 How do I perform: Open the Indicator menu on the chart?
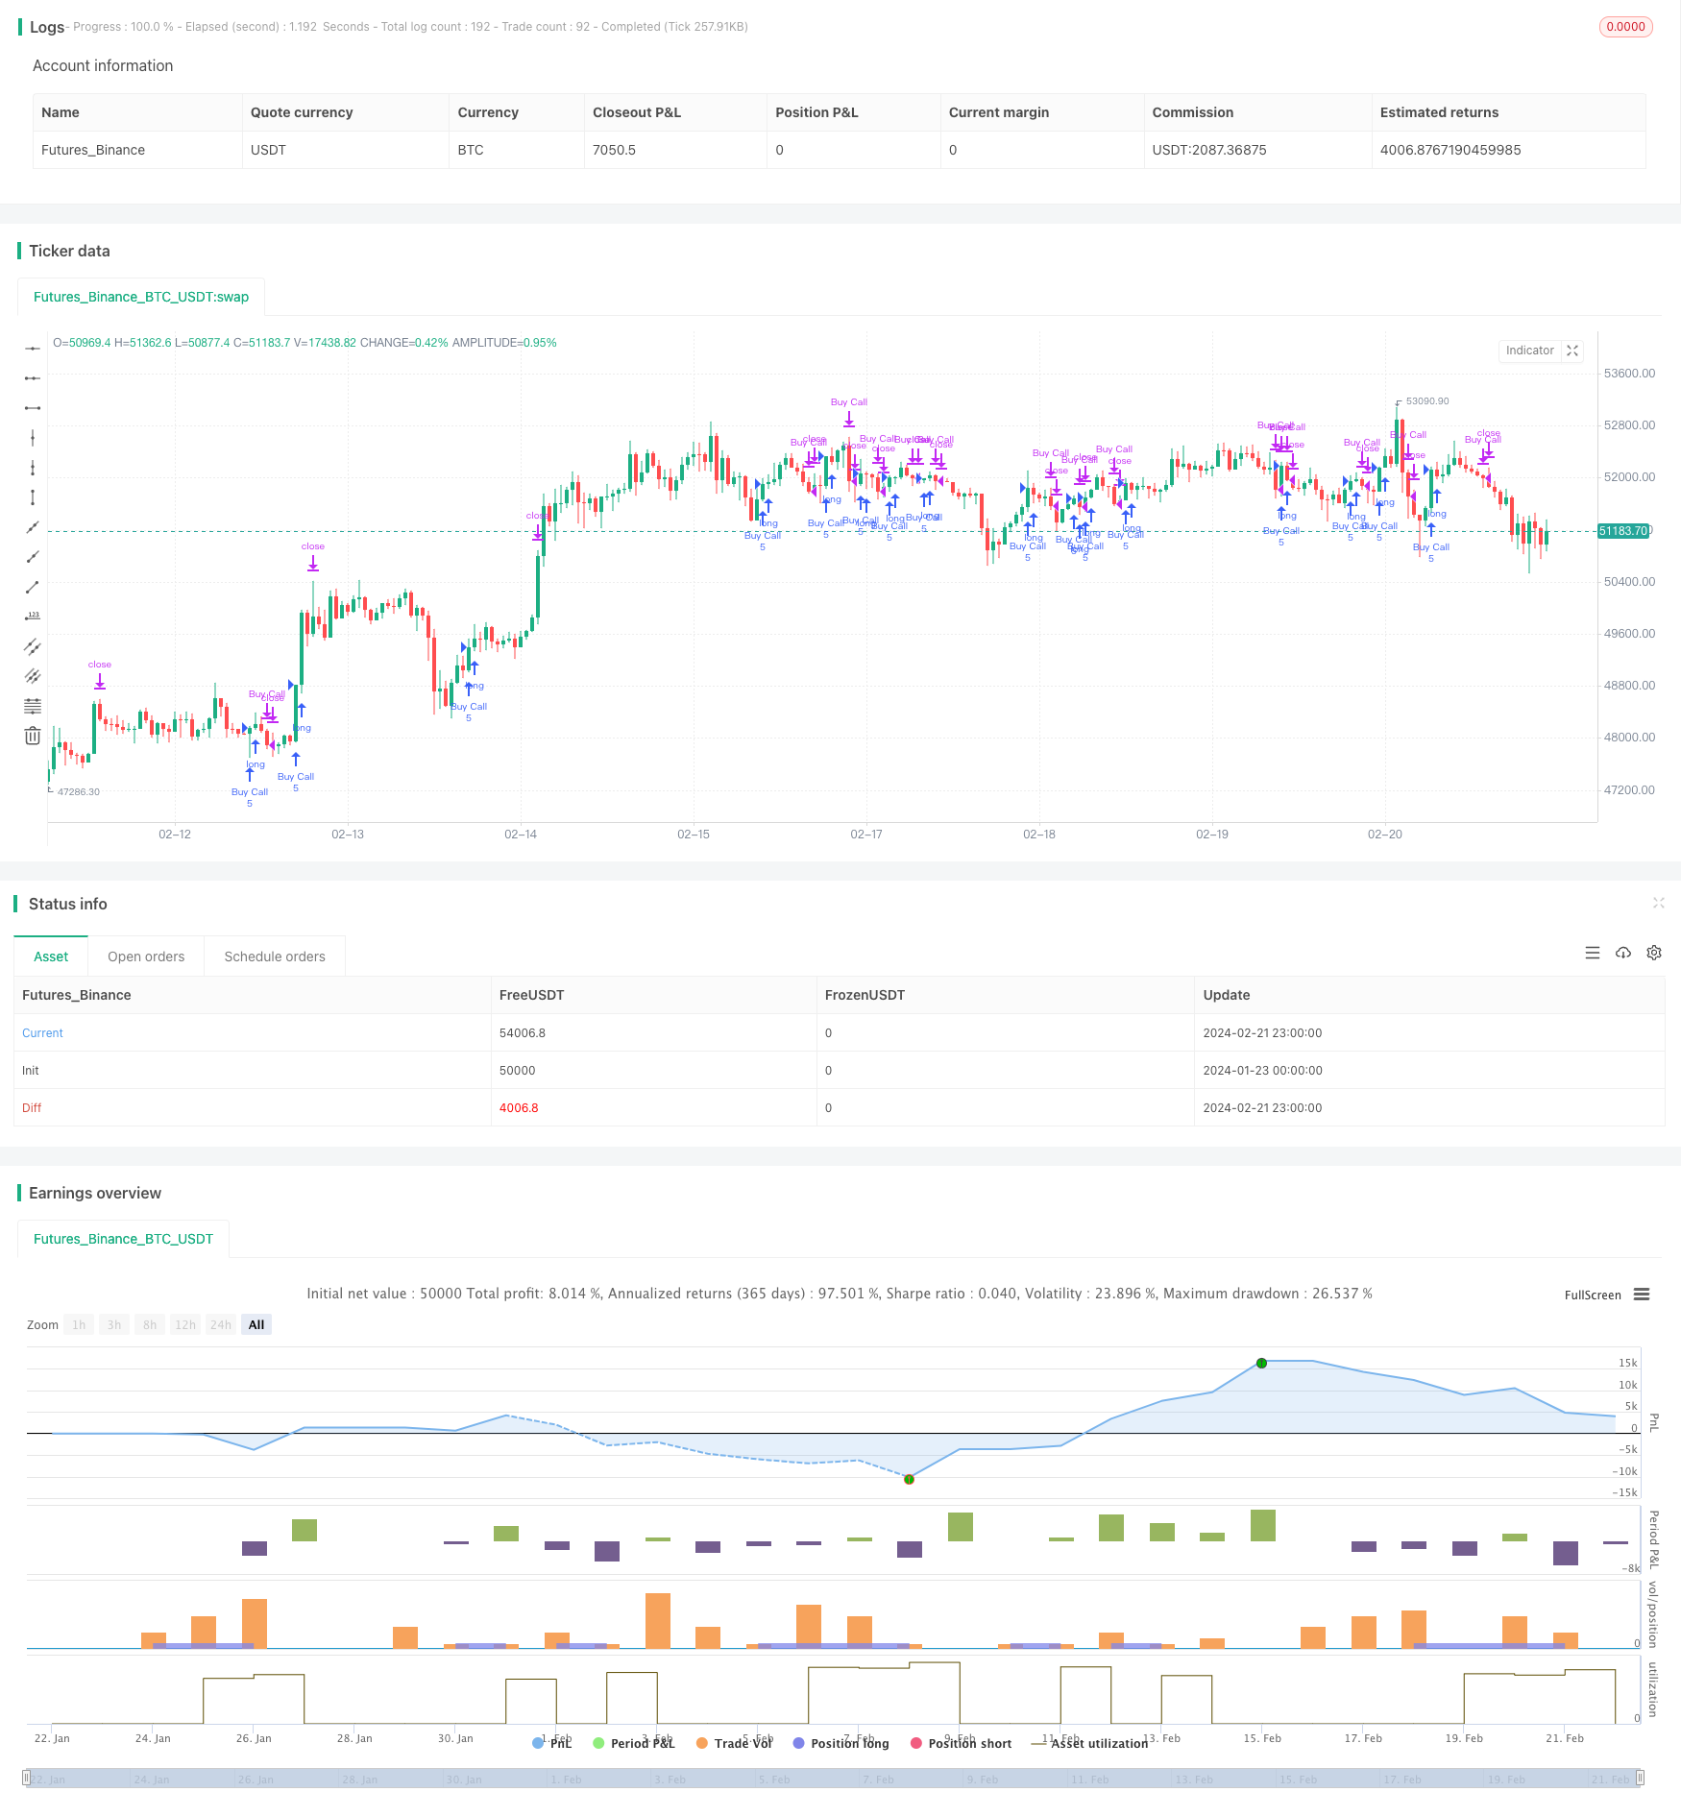click(1529, 351)
